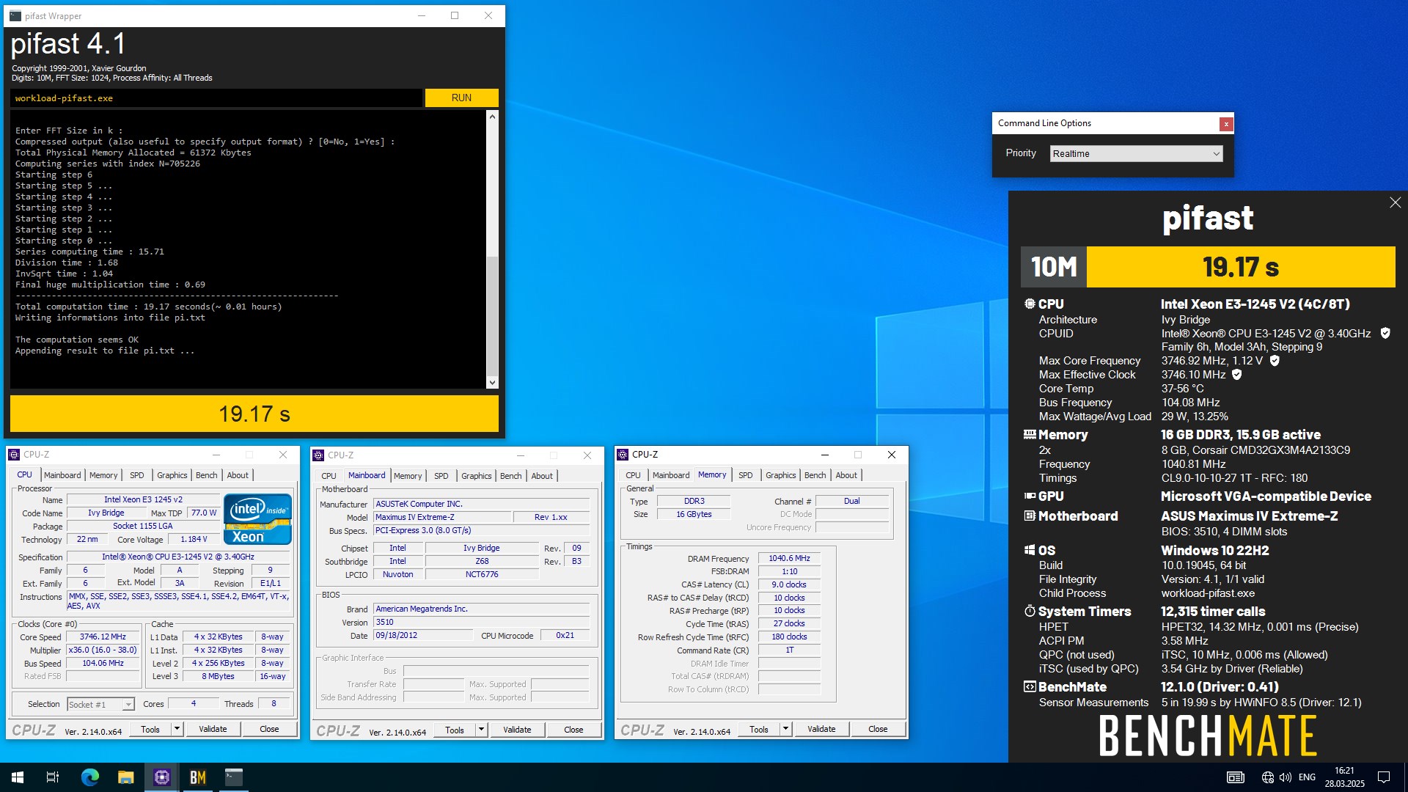This screenshot has height=792, width=1408.
Task: Click the CAS# Latency 9.0 clocks value
Action: (789, 584)
